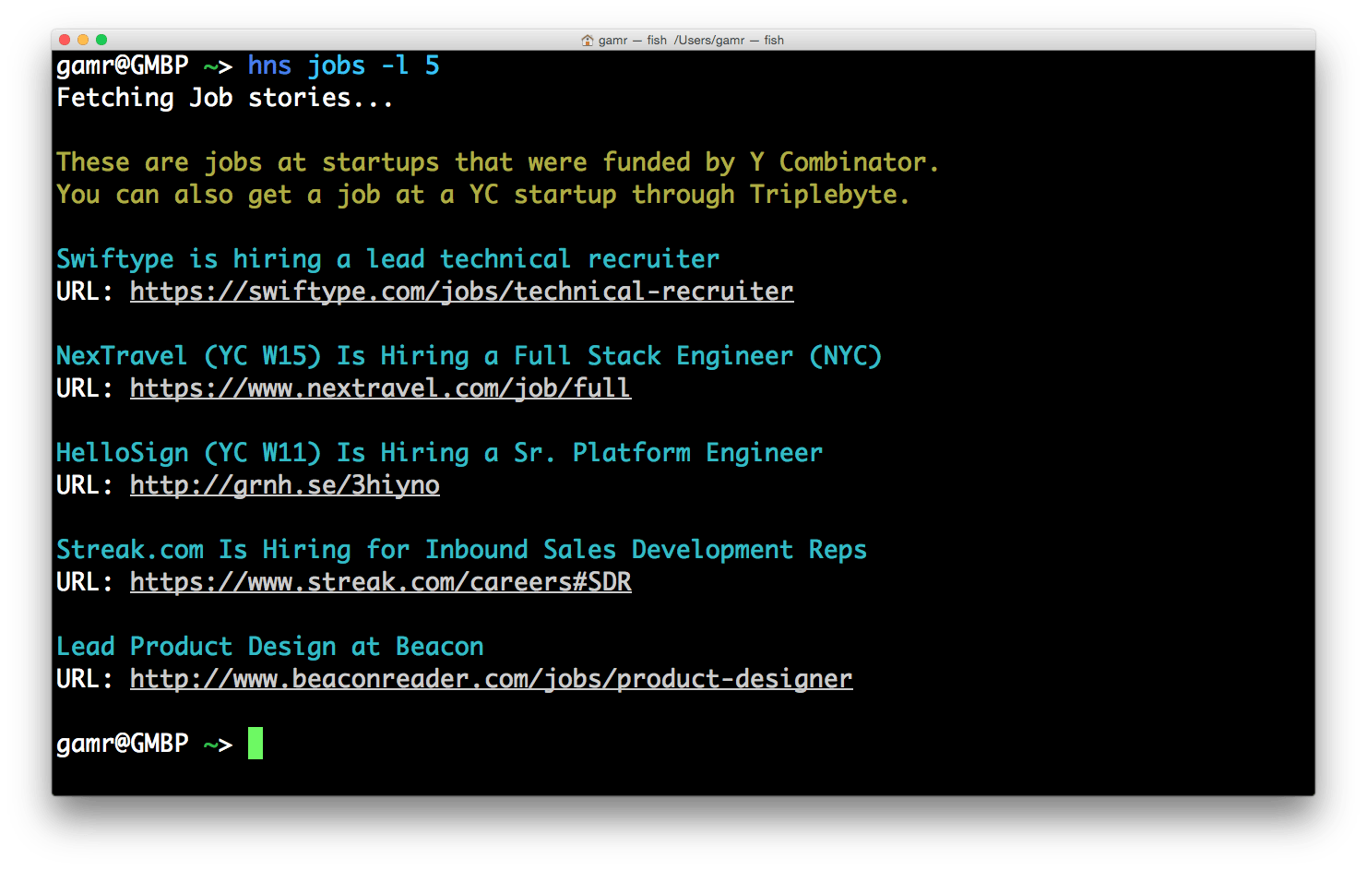Image resolution: width=1367 pixels, height=870 pixels.
Task: Click the 'through Triplebyte' line
Action: point(483,195)
